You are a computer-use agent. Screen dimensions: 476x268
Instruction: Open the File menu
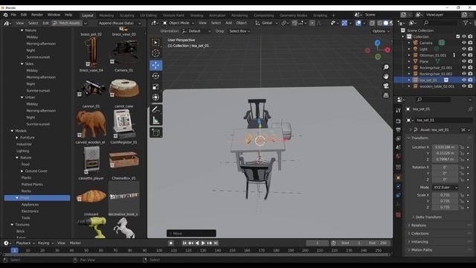13,15
